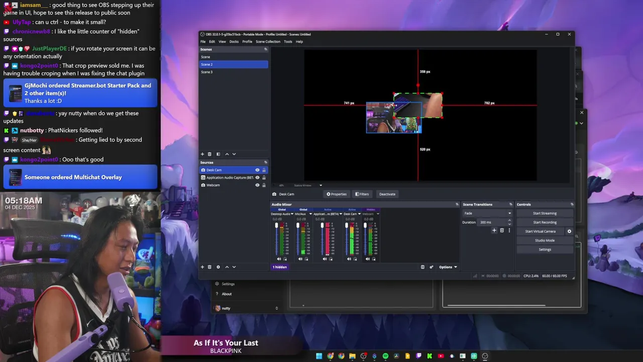Toggle monitoring for Desktop Audio headphone icon
The width and height of the screenshot is (643, 362).
tap(285, 259)
